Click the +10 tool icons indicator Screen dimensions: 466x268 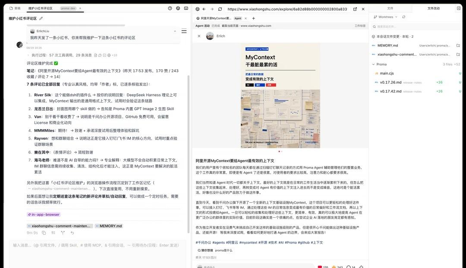114,55
